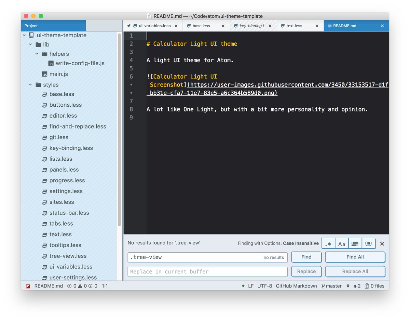Click the linter error count icon

pos(69,286)
